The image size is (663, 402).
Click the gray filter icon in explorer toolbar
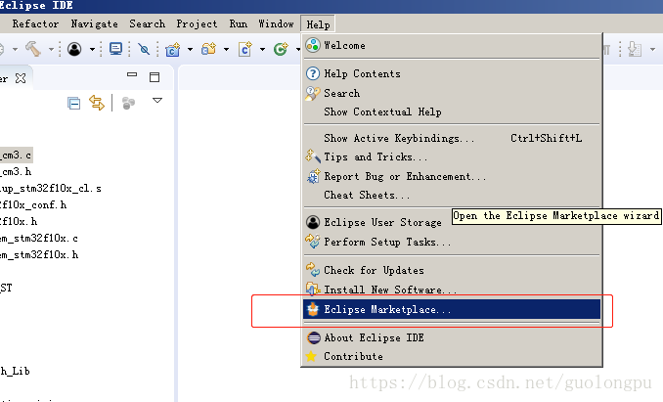(x=128, y=103)
